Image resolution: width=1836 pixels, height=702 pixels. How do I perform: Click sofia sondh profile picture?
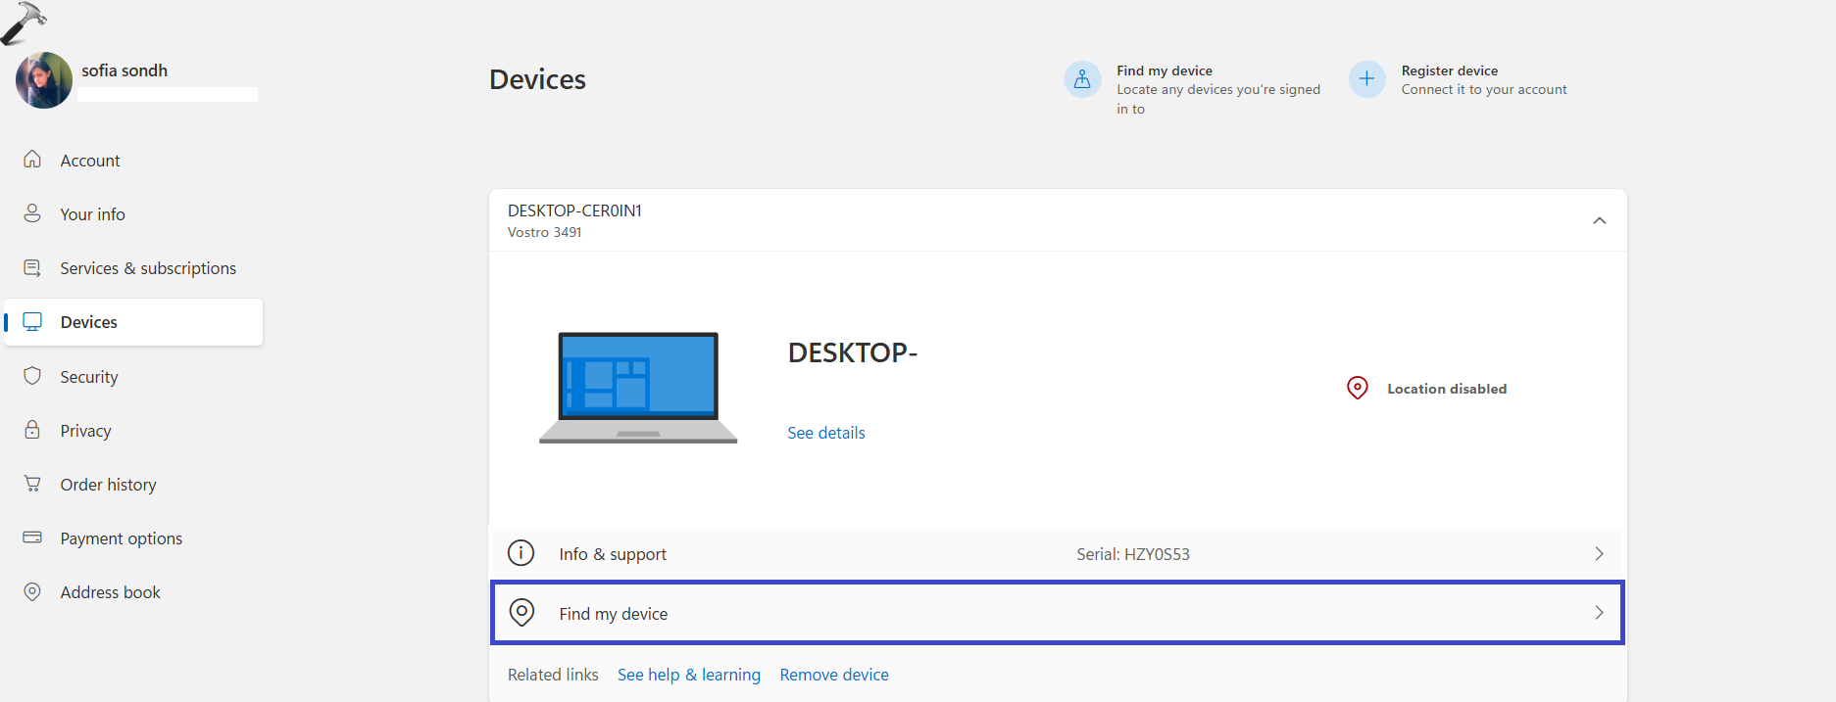[x=44, y=80]
